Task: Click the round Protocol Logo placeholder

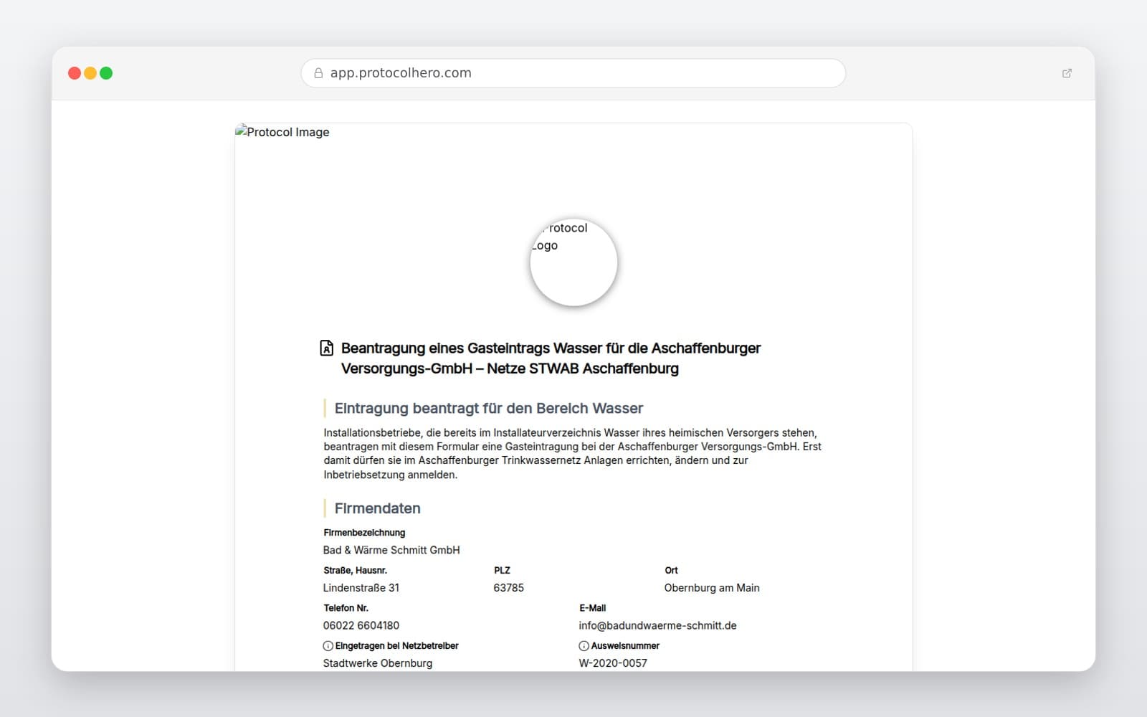Action: click(x=573, y=262)
